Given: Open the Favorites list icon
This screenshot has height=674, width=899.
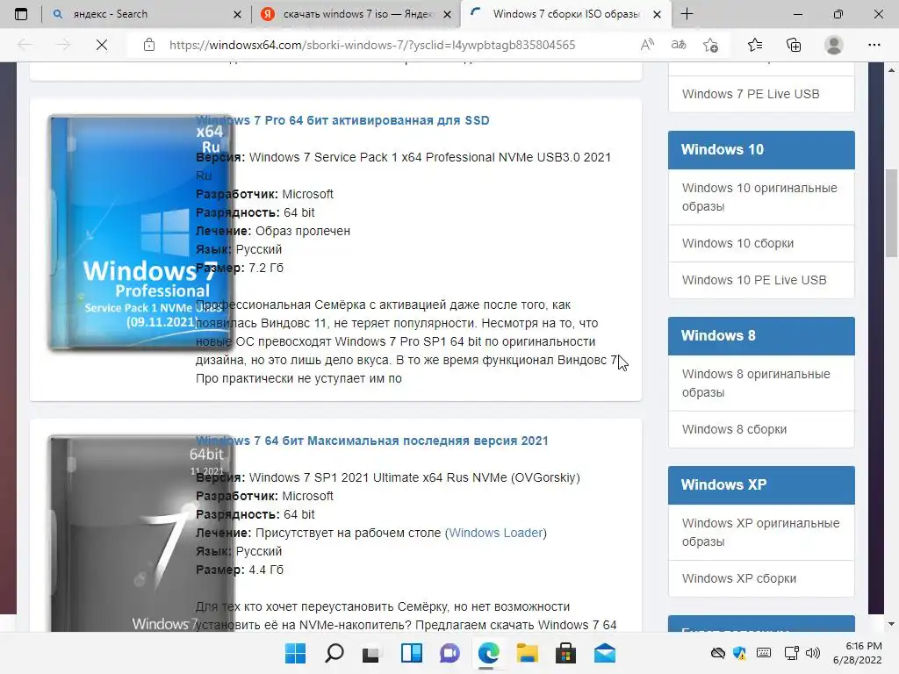Looking at the screenshot, I should (x=755, y=45).
